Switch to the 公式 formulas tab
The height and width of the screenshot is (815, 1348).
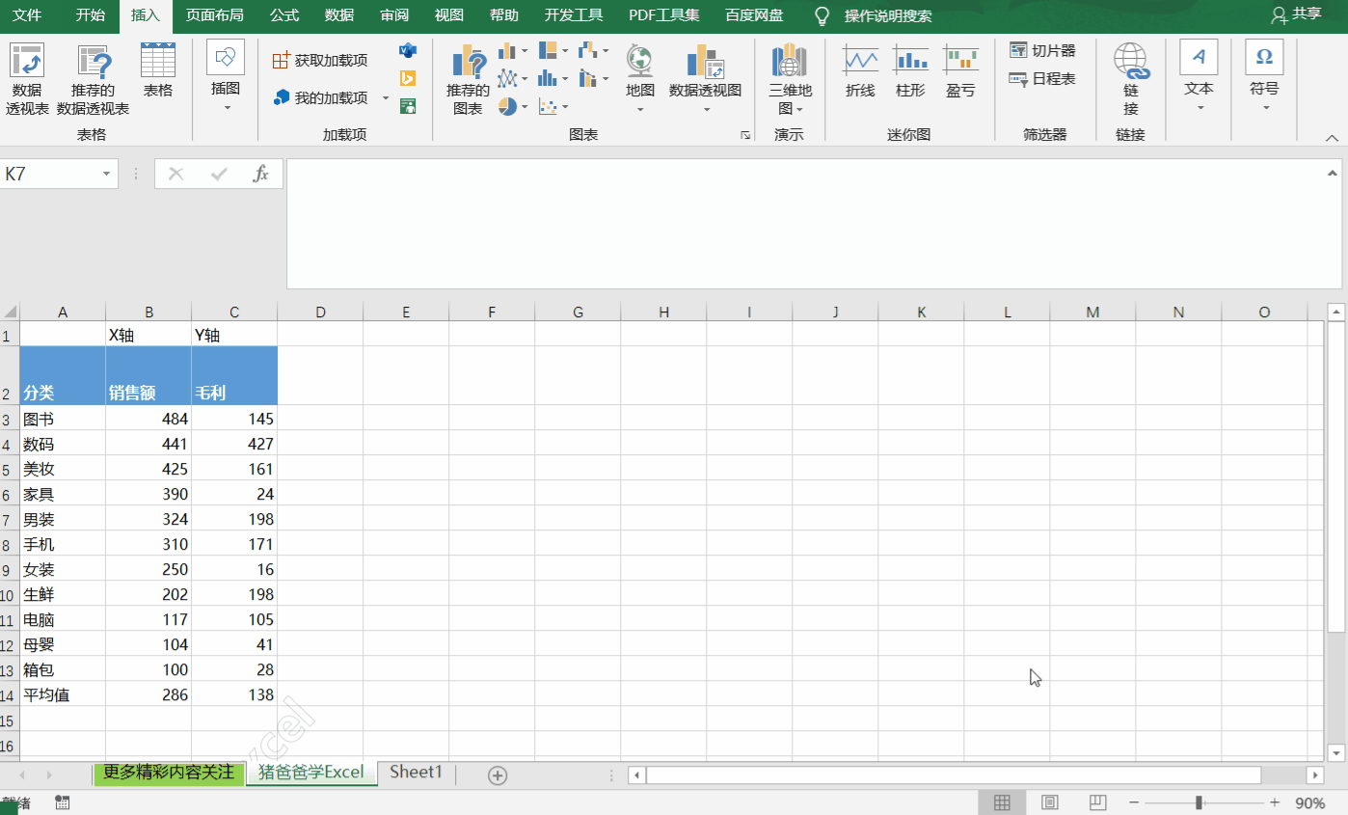pos(284,15)
